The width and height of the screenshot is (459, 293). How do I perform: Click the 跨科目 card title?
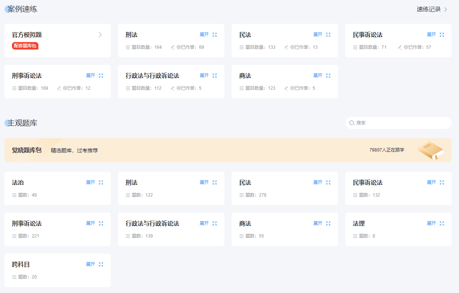[21, 265]
